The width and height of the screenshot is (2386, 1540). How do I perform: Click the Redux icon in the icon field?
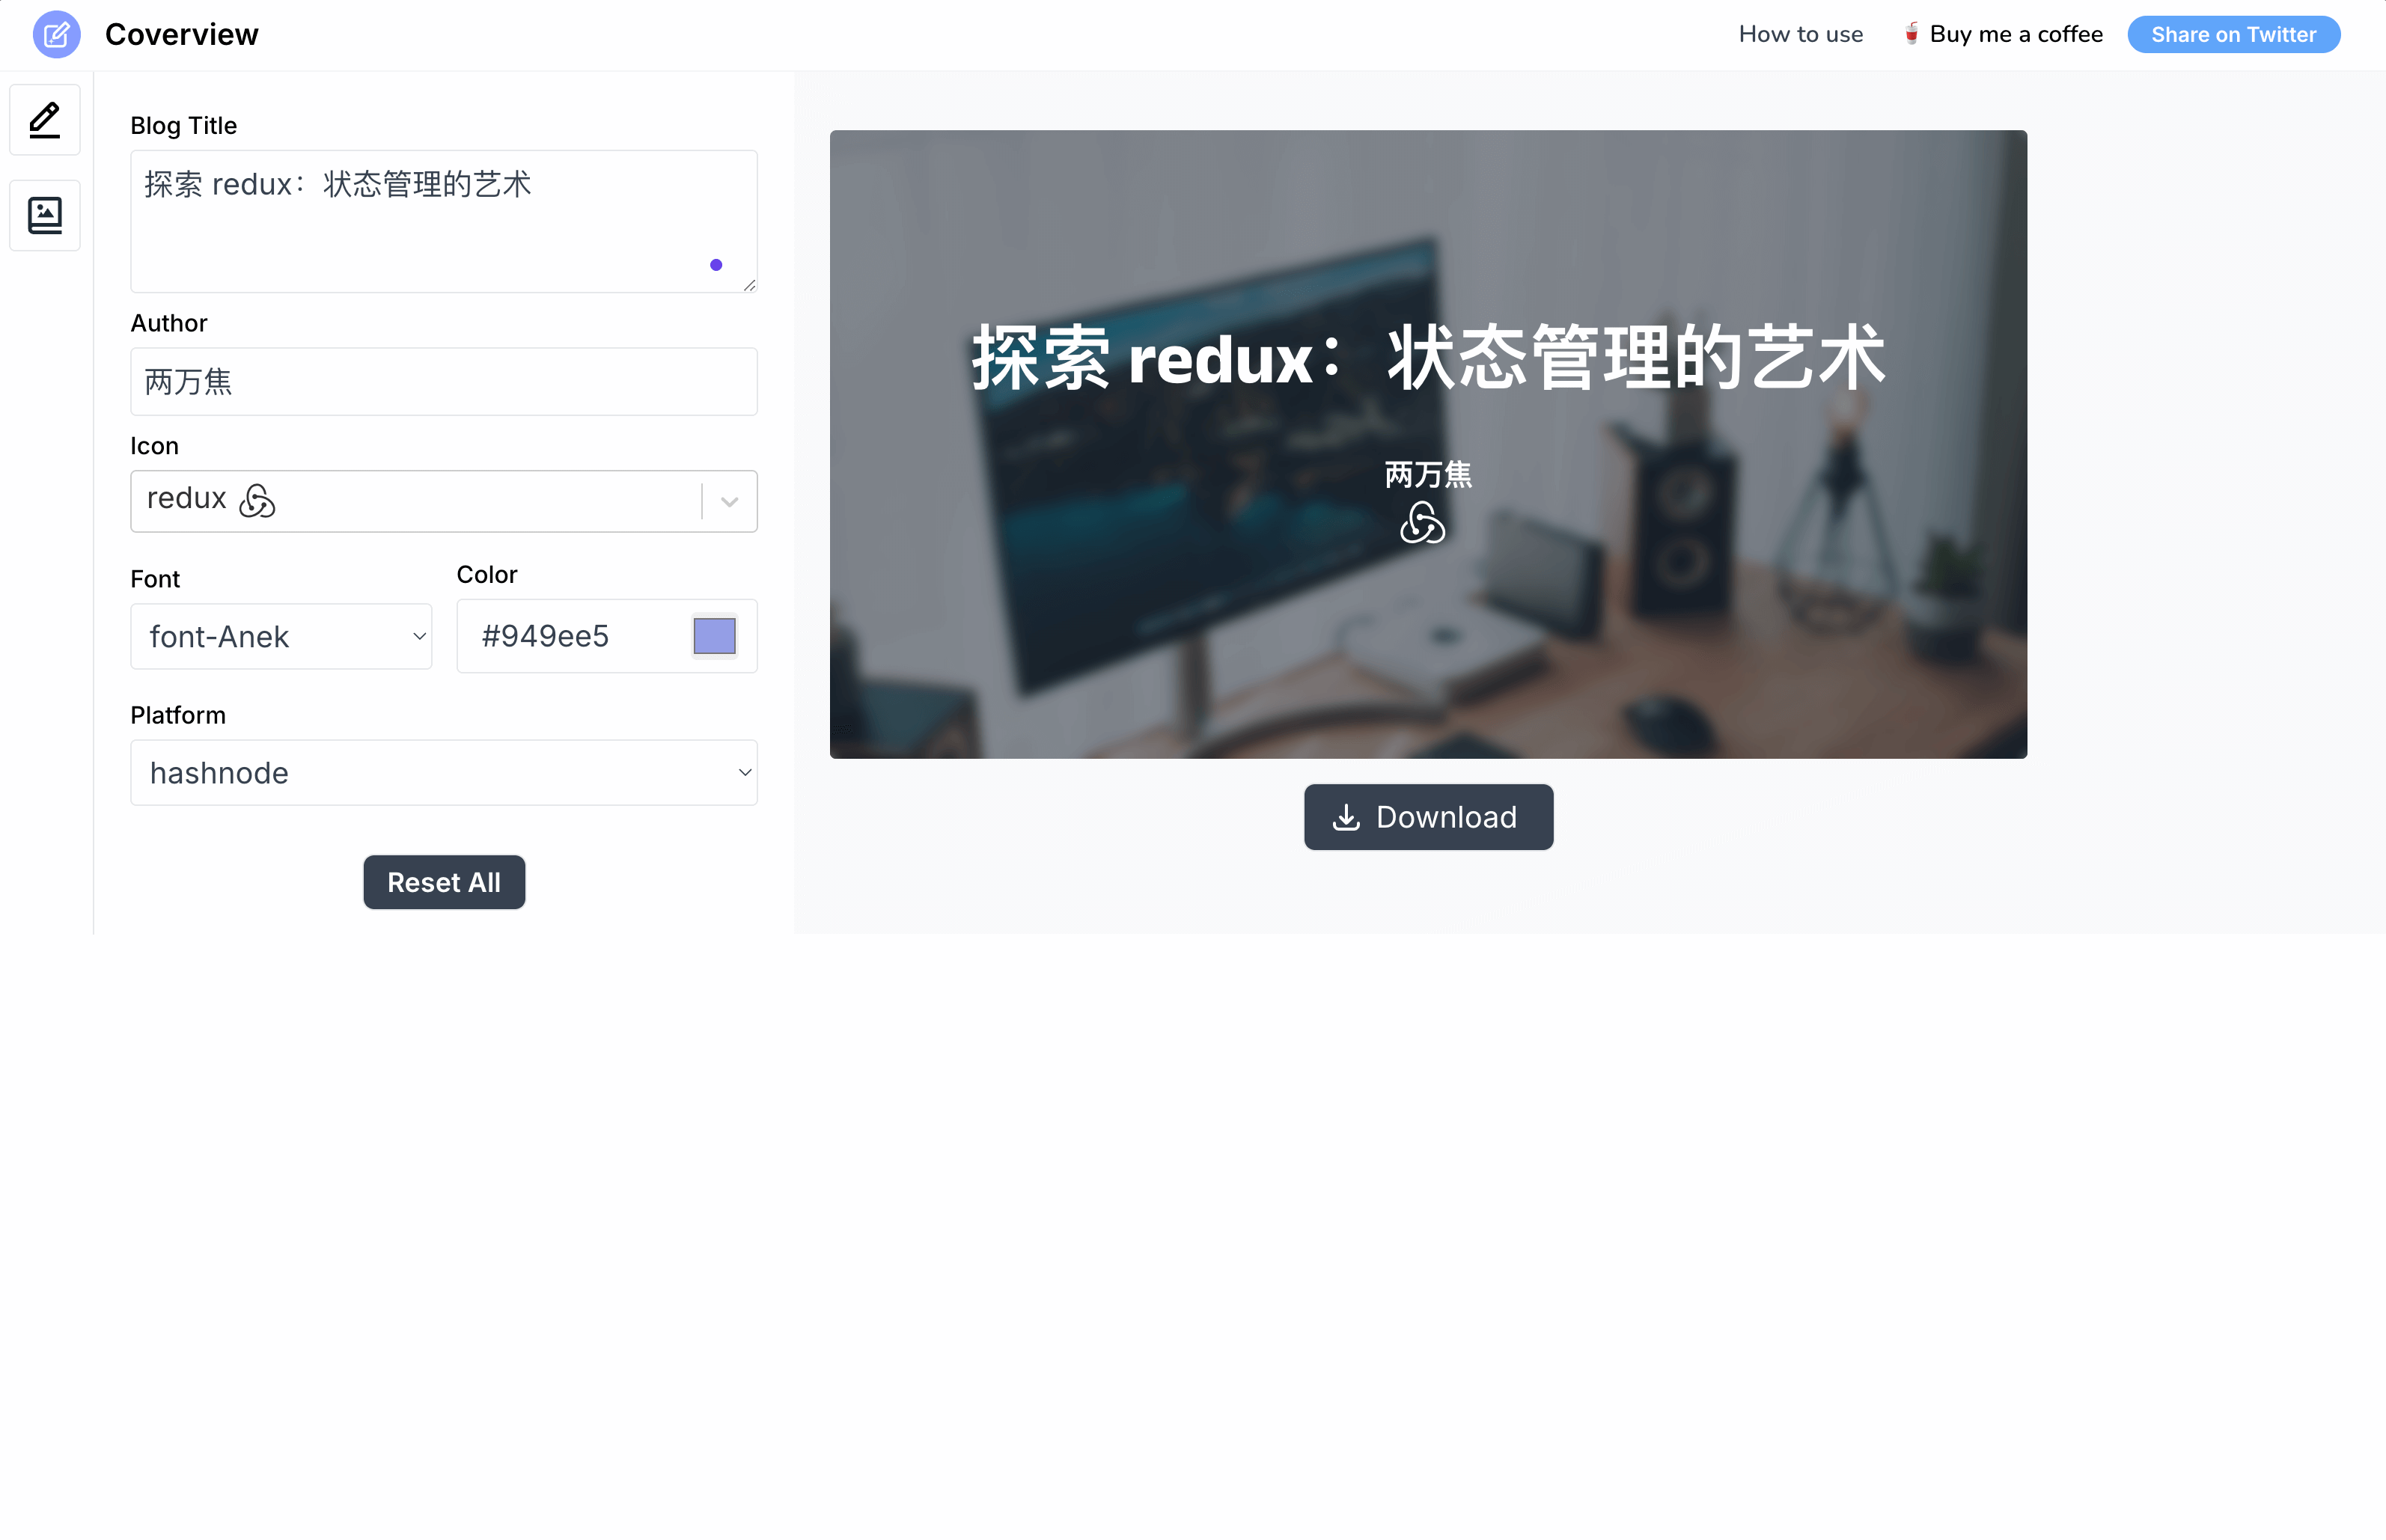point(256,499)
